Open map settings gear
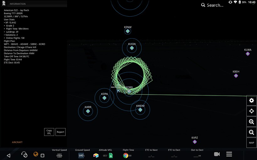This screenshot has width=257, height=160. [x=251, y=101]
